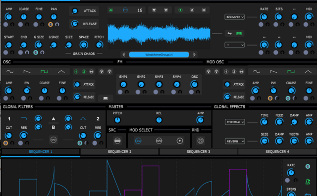Click the Master PITCH knob
This screenshot has width=317, height=196.
point(117,120)
